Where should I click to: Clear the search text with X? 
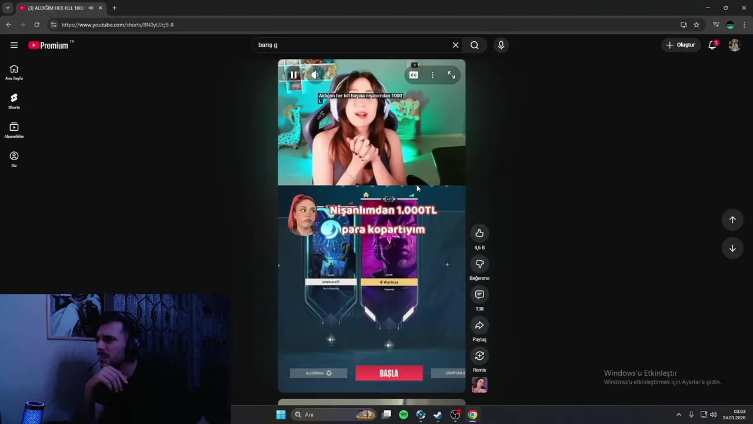(455, 45)
